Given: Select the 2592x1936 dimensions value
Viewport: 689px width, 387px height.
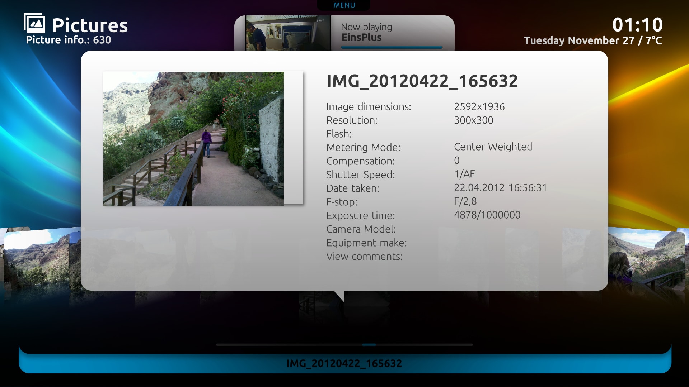Looking at the screenshot, I should (x=479, y=107).
